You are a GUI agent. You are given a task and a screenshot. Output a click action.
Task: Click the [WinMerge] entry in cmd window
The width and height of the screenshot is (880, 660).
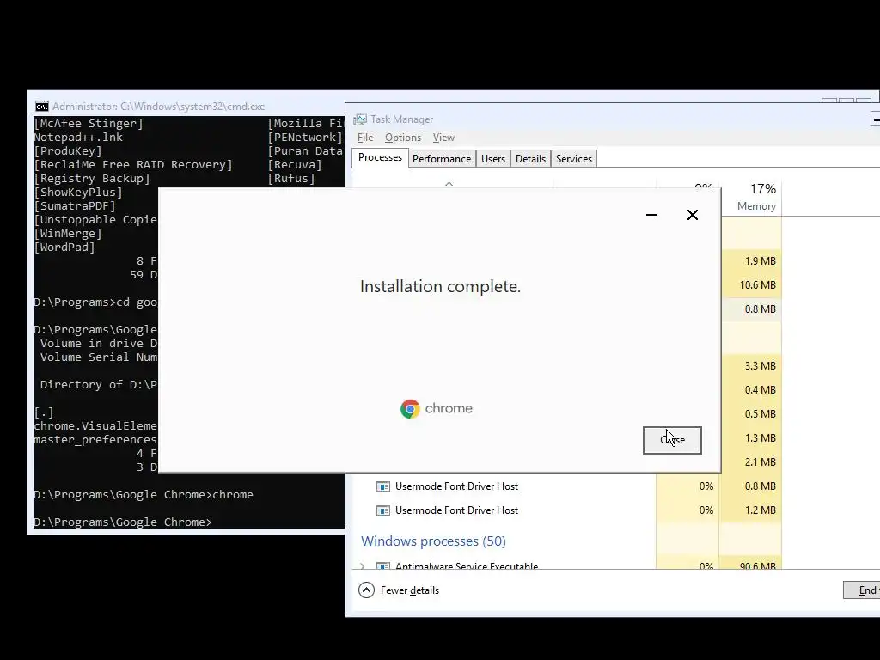click(68, 234)
